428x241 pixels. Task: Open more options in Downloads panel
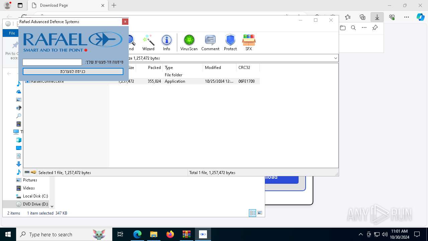(364, 28)
